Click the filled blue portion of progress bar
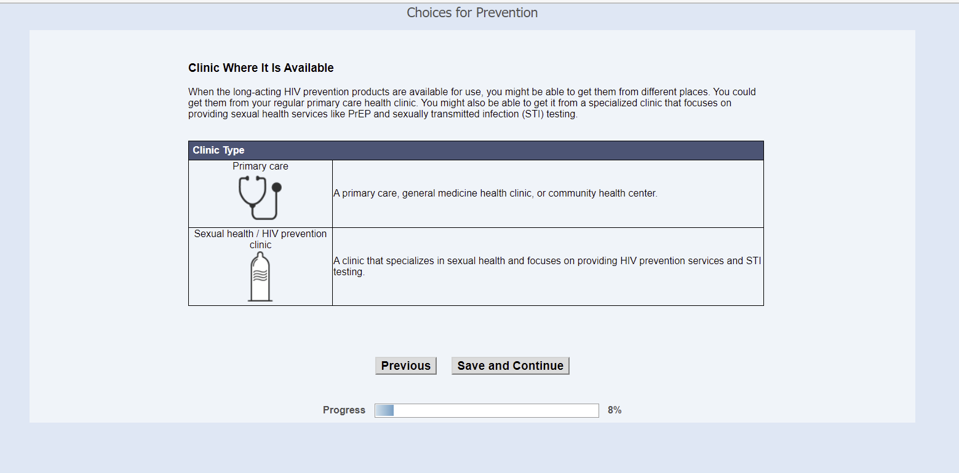Image resolution: width=959 pixels, height=473 pixels. pos(384,410)
